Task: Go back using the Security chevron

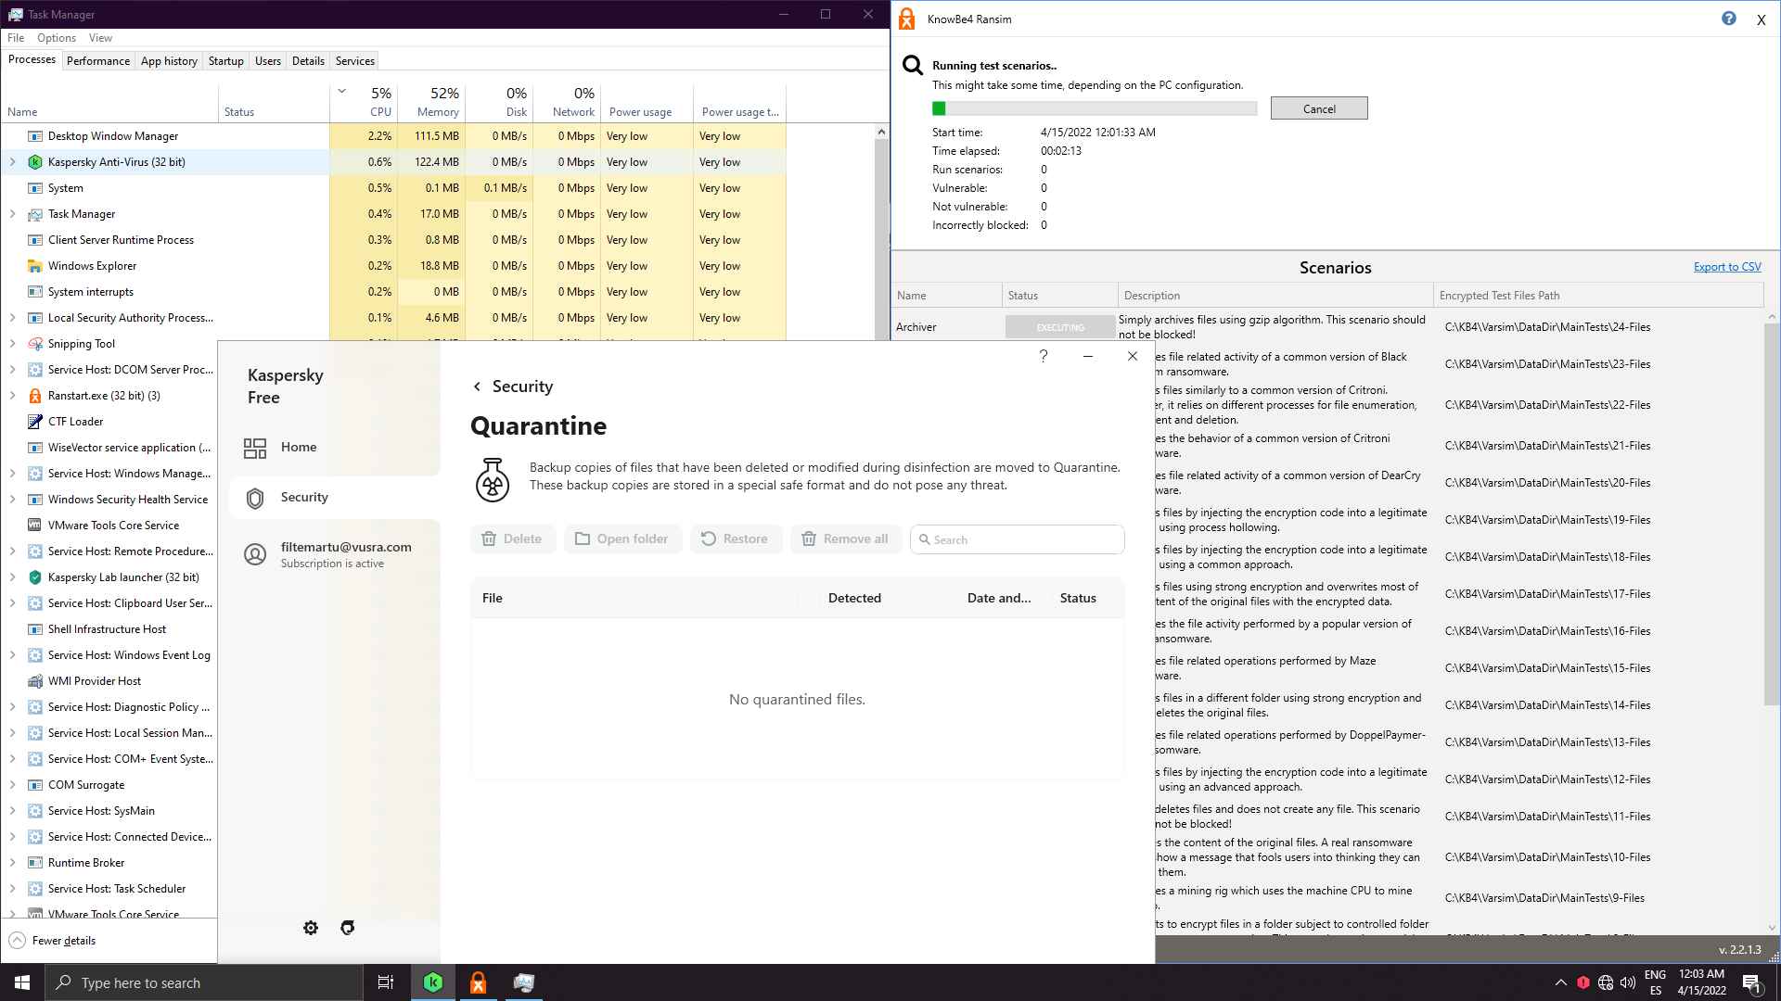Action: (477, 386)
